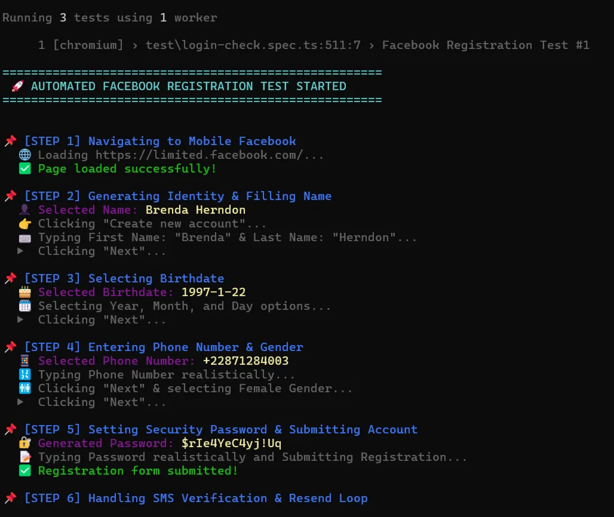Click the pushpin icon beside STEP 1
Viewport: 614px width, 517px height.
[x=11, y=141]
